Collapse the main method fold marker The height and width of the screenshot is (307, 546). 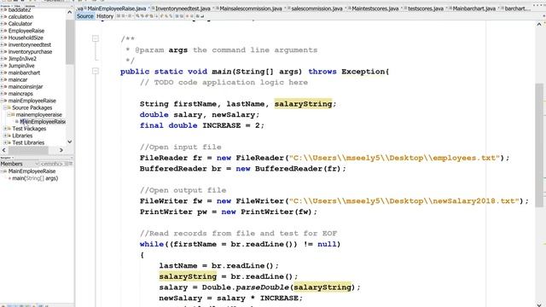pos(95,71)
